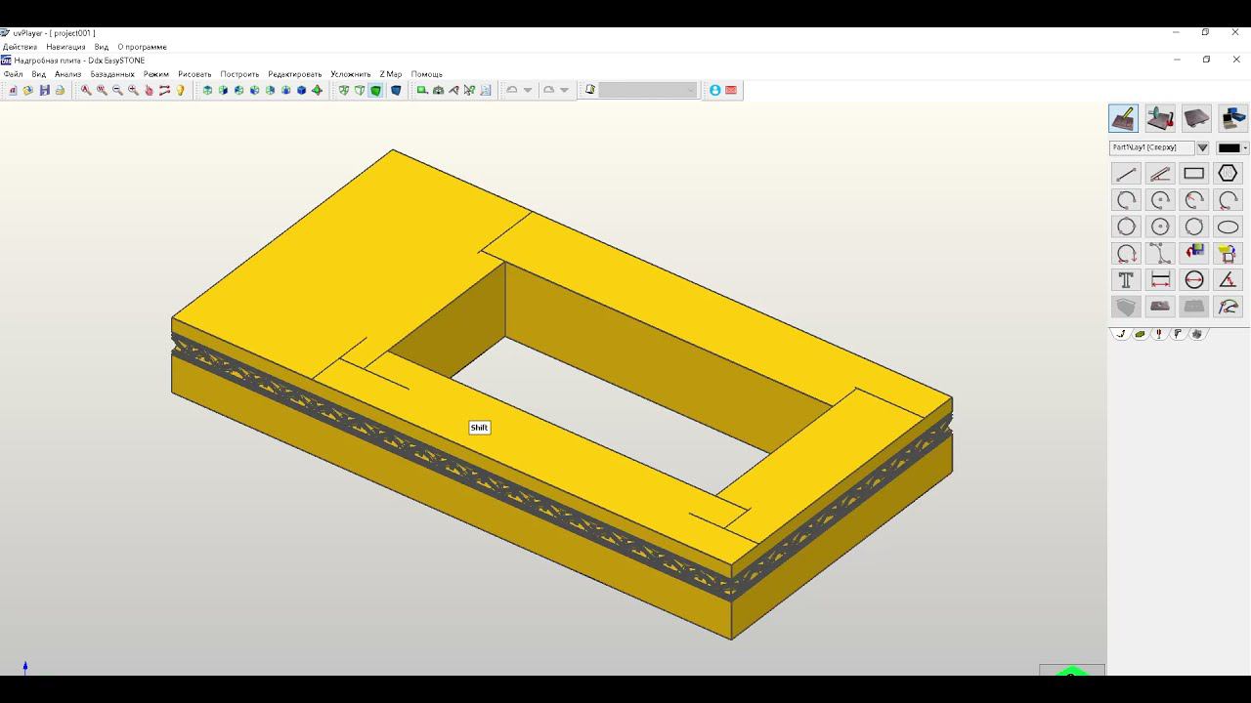This screenshot has width=1251, height=703.
Task: Open the Анализ menu
Action: 68,74
